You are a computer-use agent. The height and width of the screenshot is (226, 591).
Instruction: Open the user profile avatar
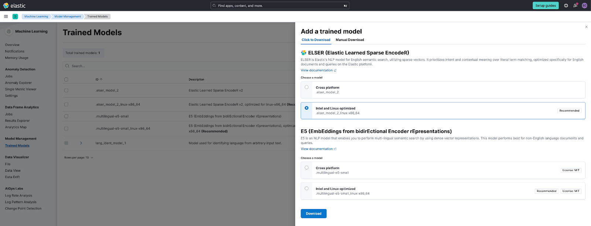pyautogui.click(x=584, y=6)
